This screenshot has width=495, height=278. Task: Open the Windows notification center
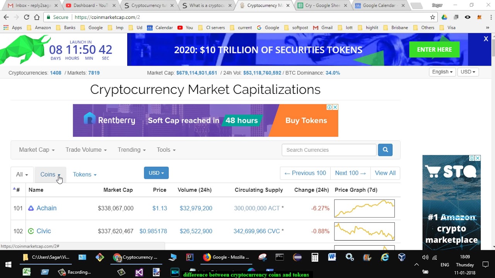click(486, 264)
